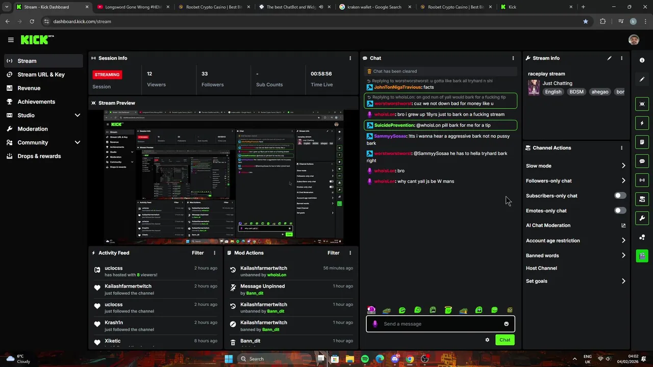The width and height of the screenshot is (653, 367).
Task: Open AI Chat Moderation external link icon
Action: pyautogui.click(x=623, y=225)
